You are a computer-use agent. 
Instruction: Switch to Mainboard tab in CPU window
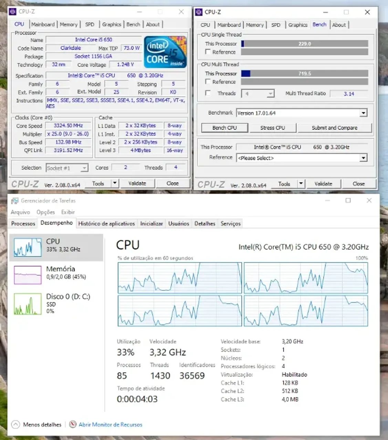pos(43,24)
